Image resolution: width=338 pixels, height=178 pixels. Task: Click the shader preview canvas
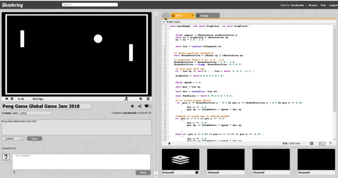tap(76, 54)
